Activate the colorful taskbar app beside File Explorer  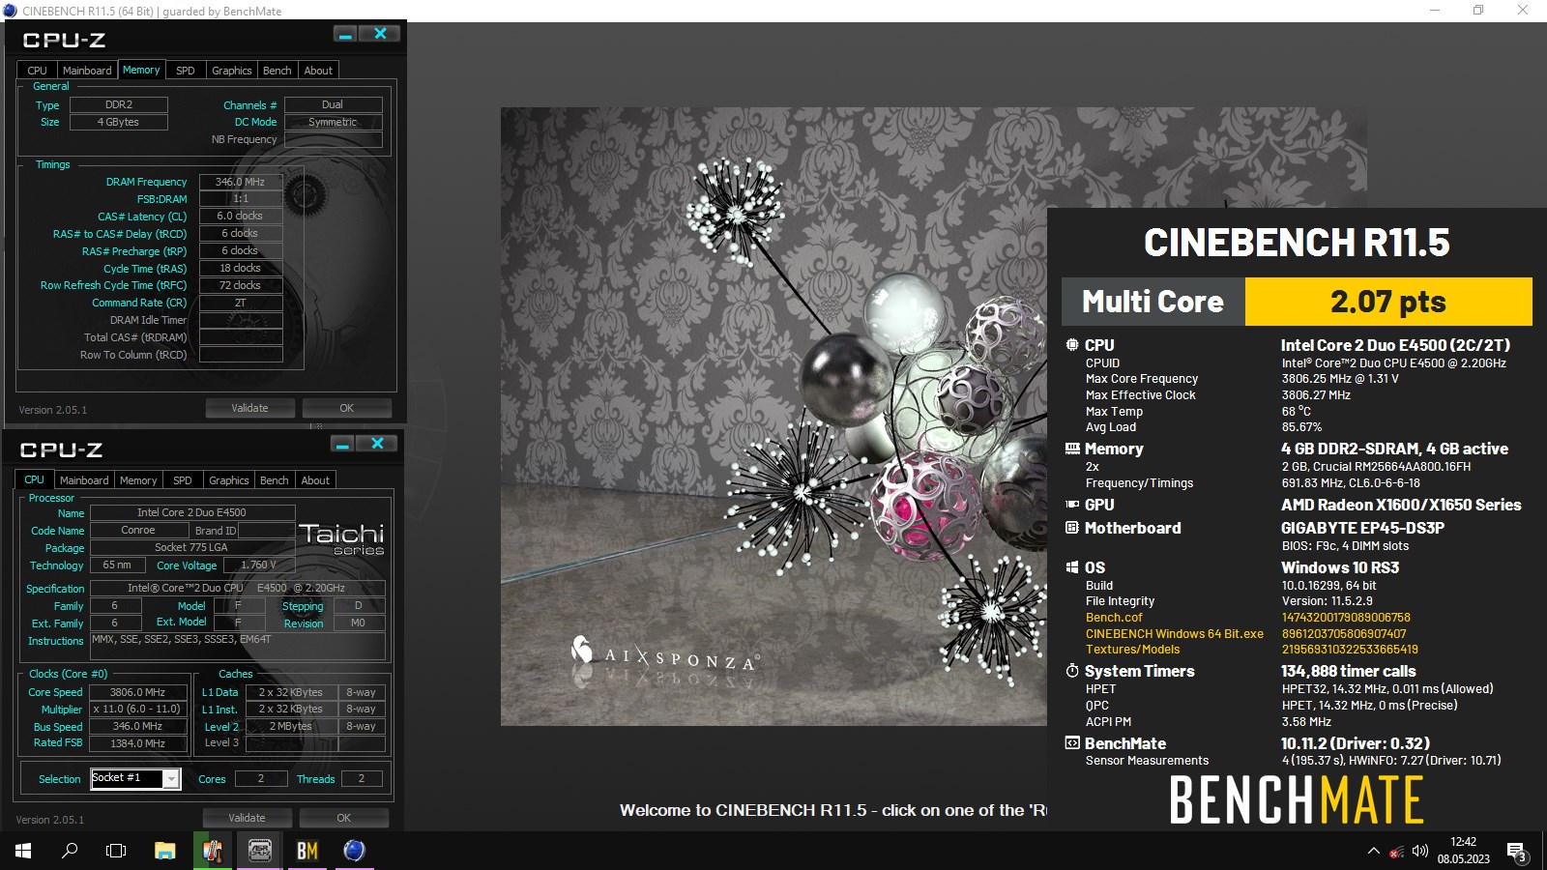[212, 851]
